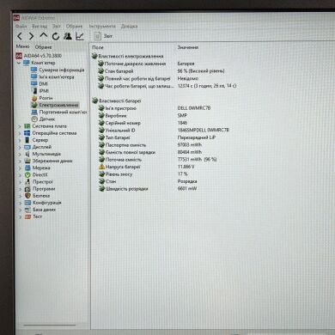Expand the Дисплей tree node

pos(20,147)
